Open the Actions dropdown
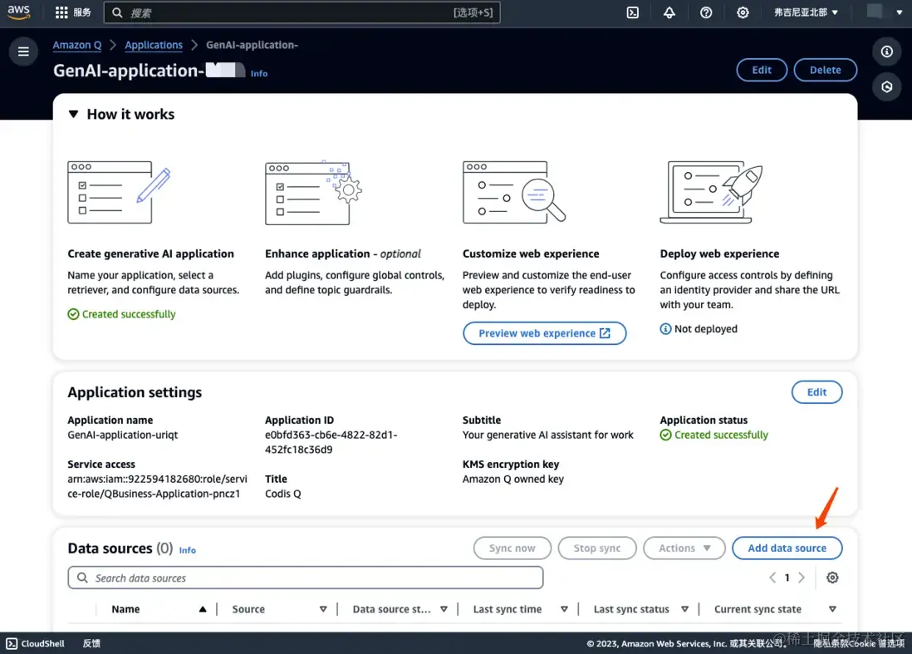This screenshot has width=912, height=654. pyautogui.click(x=684, y=548)
